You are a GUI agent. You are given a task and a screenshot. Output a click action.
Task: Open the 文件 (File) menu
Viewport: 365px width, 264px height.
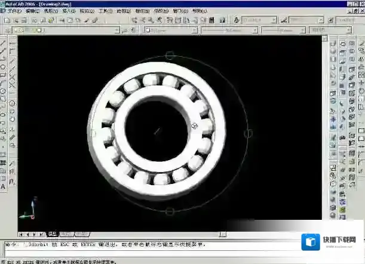pyautogui.click(x=13, y=11)
